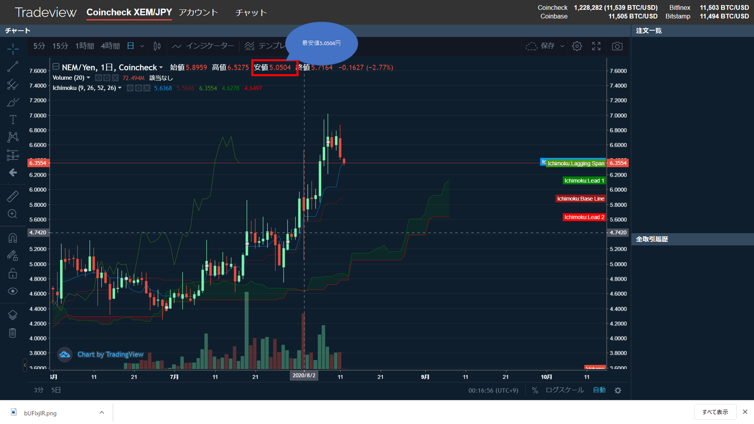
Task: Select the 4時間 timeframe
Action: pyautogui.click(x=110, y=46)
